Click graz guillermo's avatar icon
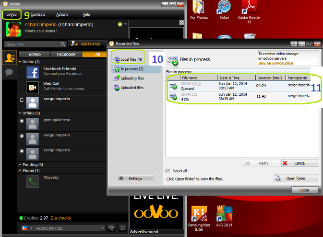 pyautogui.click(x=33, y=124)
